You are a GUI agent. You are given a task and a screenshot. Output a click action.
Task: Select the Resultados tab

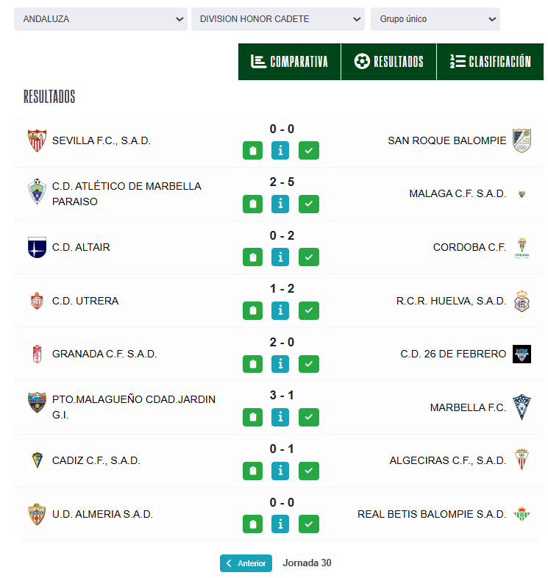(x=388, y=62)
